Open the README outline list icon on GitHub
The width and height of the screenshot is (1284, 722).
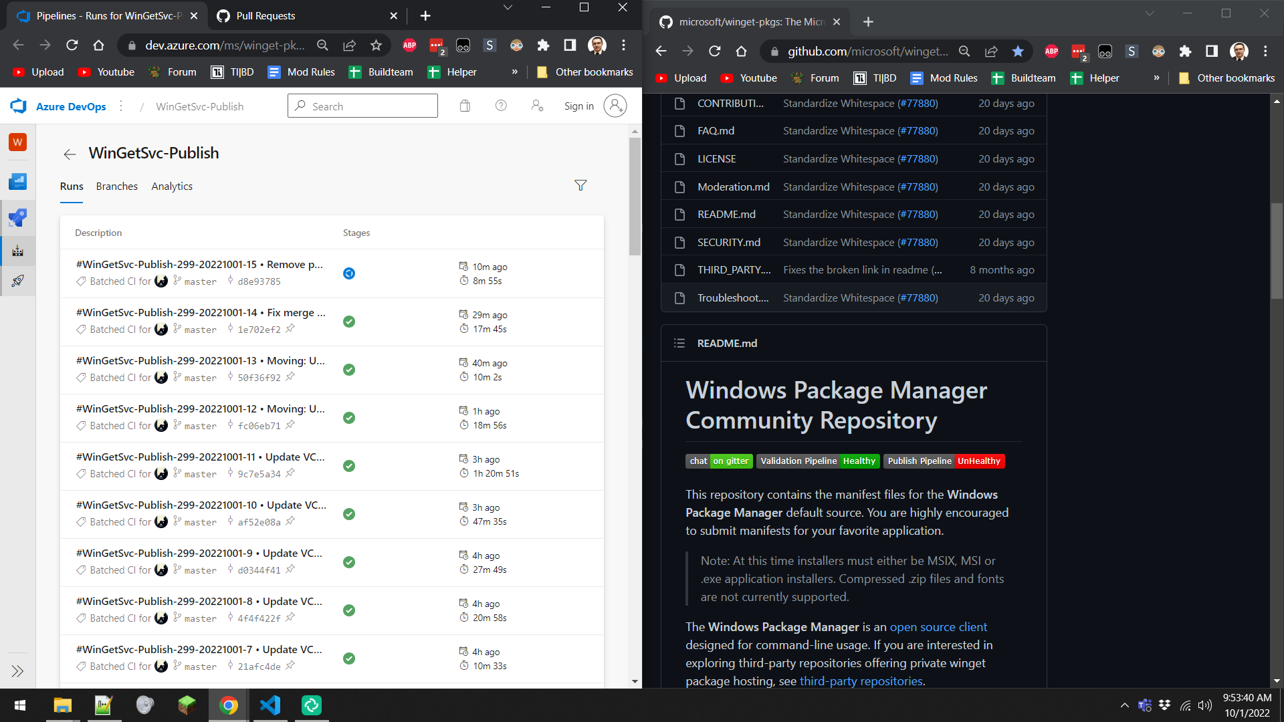(679, 343)
